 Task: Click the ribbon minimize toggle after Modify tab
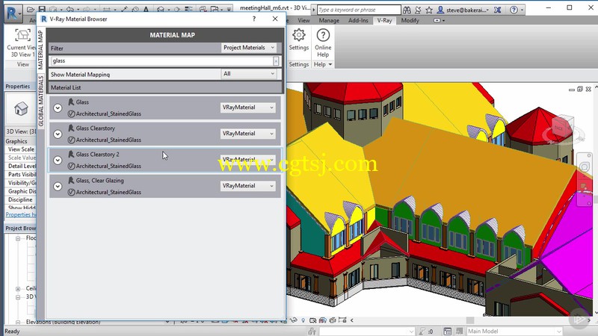439,21
